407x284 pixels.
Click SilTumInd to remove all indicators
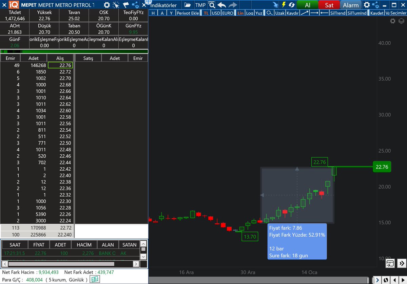(357, 13)
